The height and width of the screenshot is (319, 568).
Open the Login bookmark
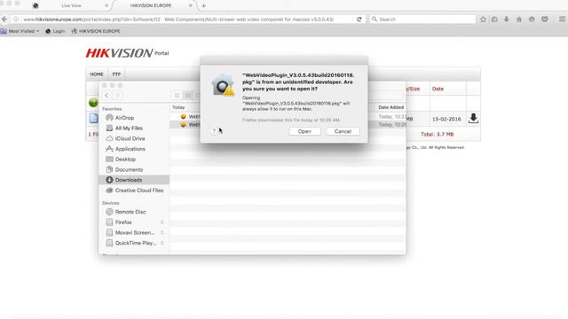[x=55, y=31]
